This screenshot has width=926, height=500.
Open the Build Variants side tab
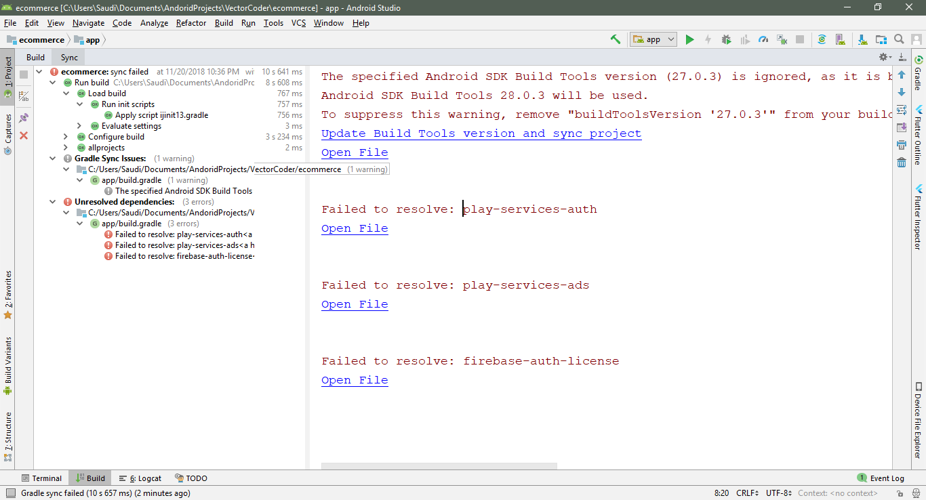click(8, 366)
